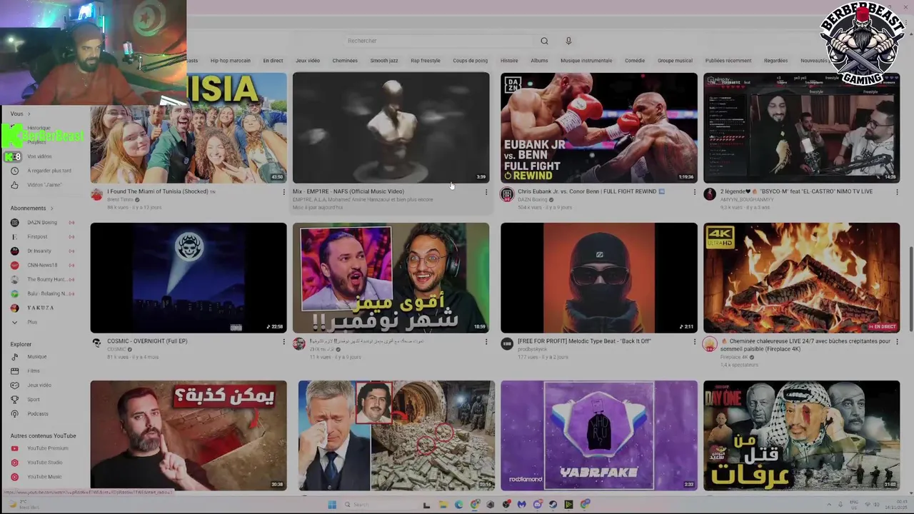Open Fireplace 4K channel link
This screenshot has width=914, height=514.
734,357
